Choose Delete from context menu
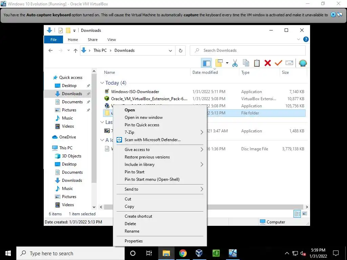 tap(160, 223)
